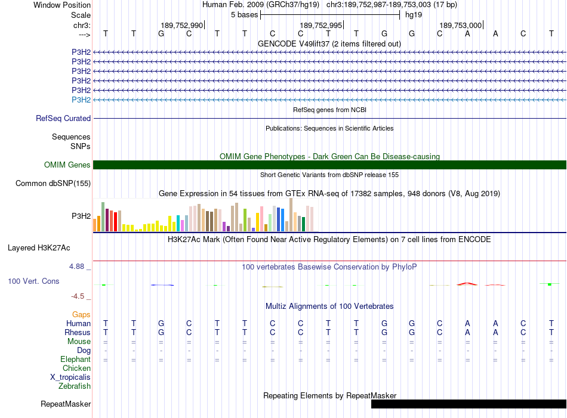Open the 100 Vert. Cons track label
Image resolution: width=567 pixels, height=418 pixels.
click(x=33, y=281)
